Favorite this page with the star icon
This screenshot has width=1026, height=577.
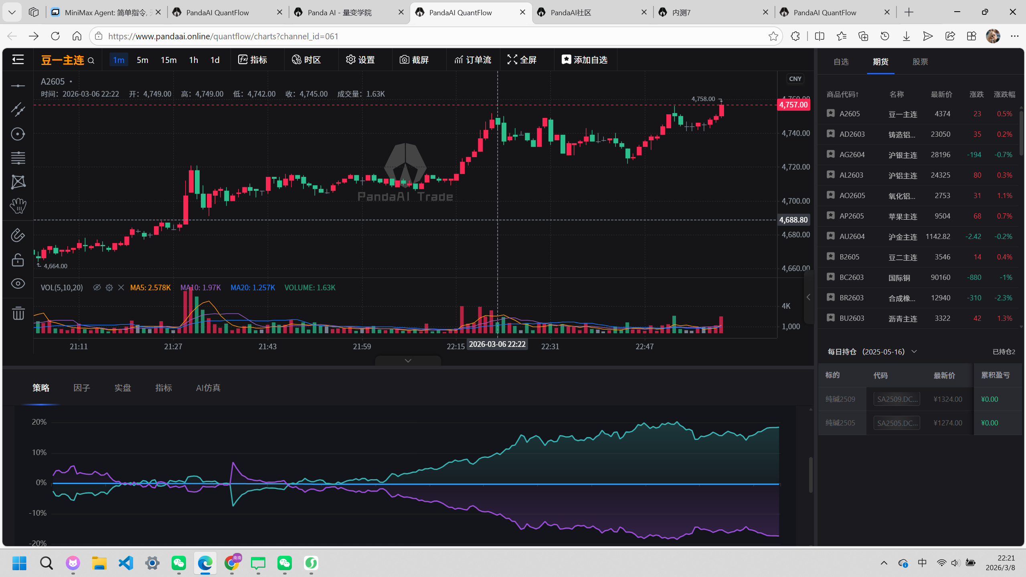click(x=773, y=36)
